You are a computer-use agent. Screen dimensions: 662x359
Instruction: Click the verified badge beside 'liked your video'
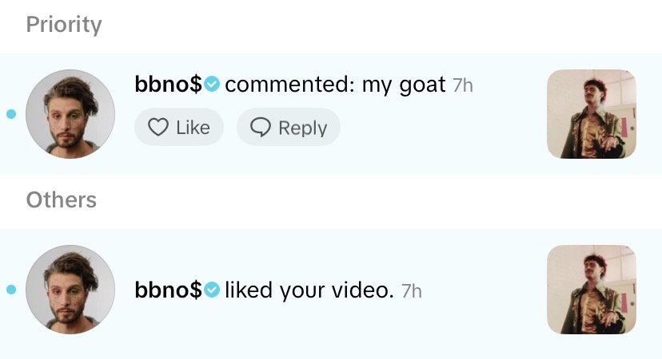(x=212, y=290)
